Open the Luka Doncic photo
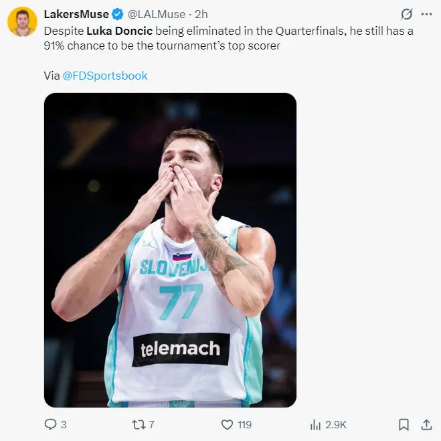441x441 pixels. (170, 250)
